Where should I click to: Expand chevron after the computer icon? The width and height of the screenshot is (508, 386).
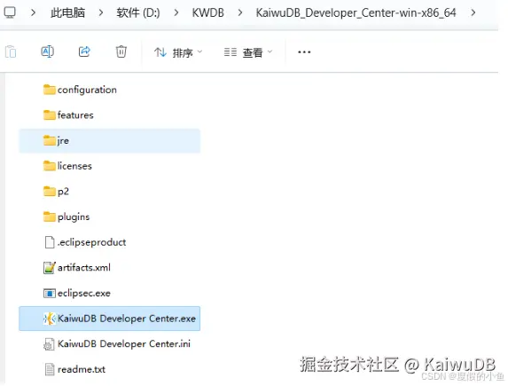pyautogui.click(x=33, y=13)
